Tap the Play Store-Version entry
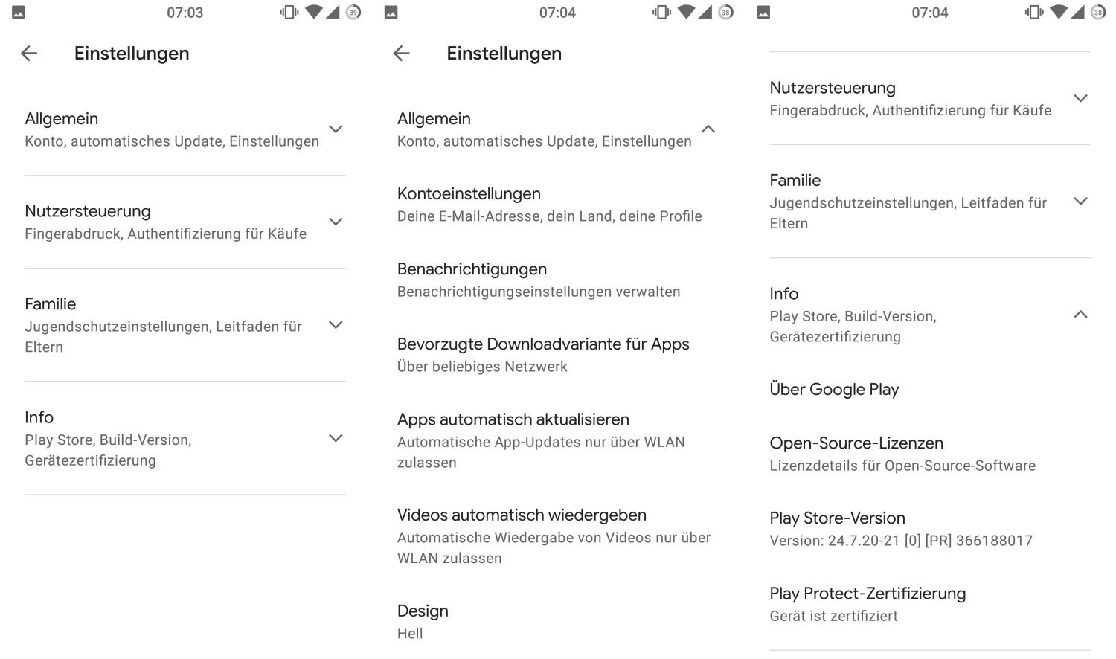 coord(900,529)
